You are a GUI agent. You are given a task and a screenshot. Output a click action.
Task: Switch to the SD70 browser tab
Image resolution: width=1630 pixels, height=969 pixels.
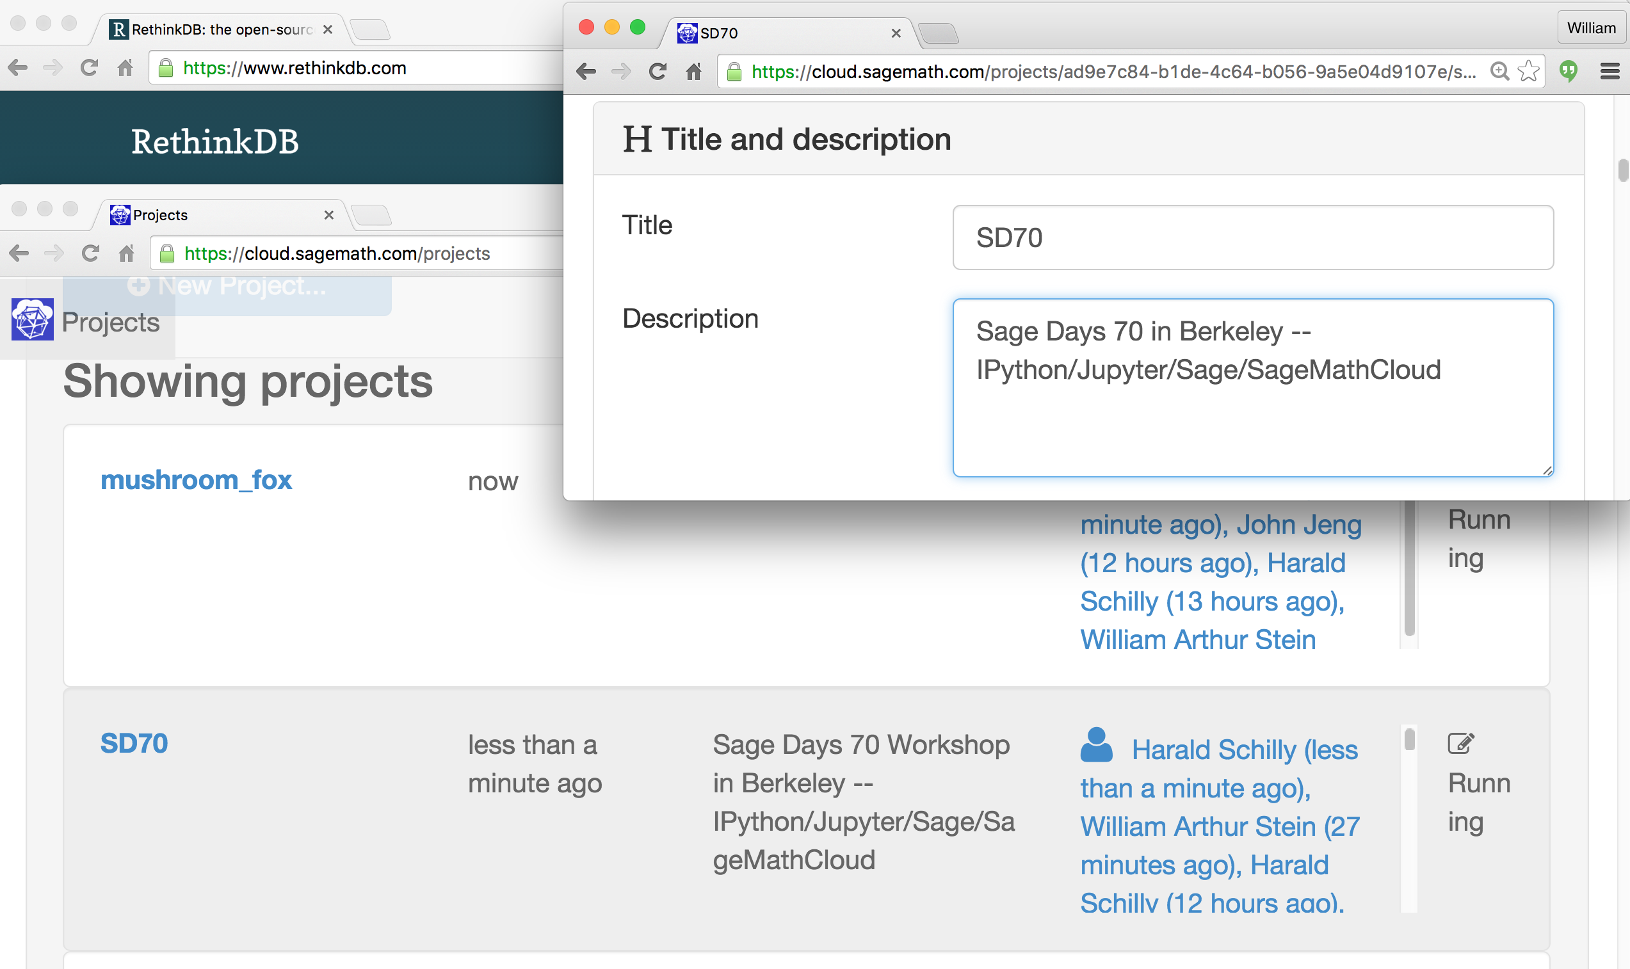tap(784, 33)
